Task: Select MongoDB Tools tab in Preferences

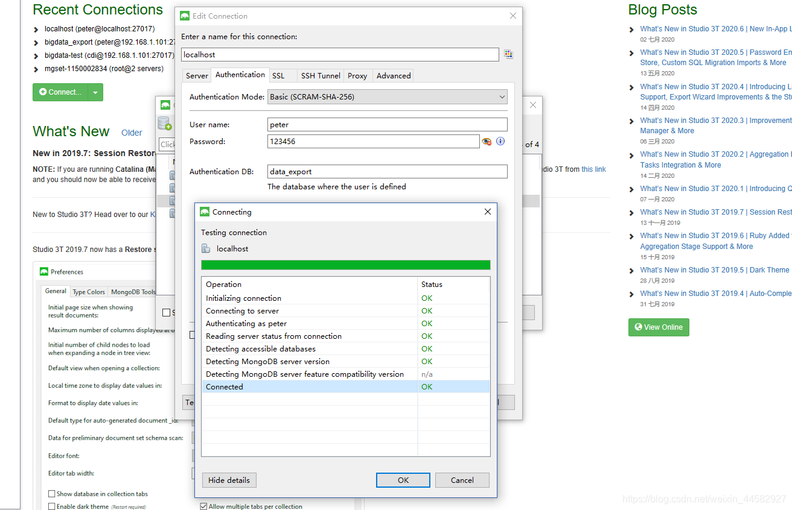Action: 133,292
